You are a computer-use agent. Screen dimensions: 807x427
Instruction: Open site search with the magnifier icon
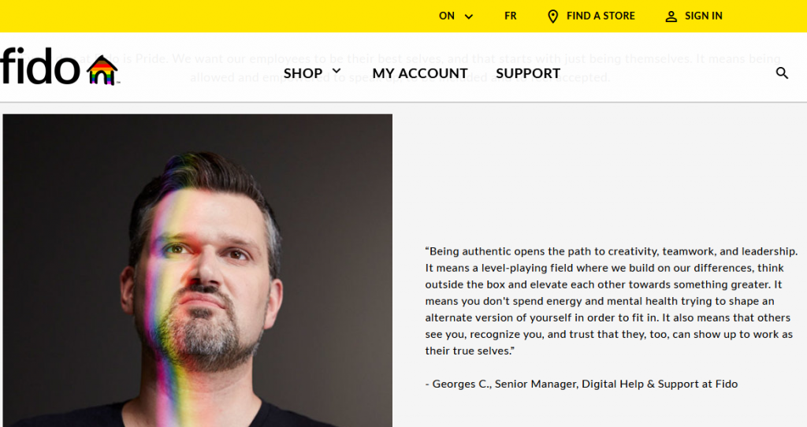point(782,73)
